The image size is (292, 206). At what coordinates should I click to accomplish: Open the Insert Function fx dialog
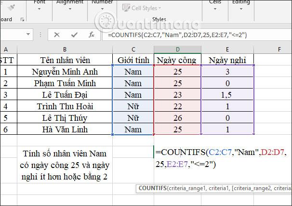[x=91, y=35]
